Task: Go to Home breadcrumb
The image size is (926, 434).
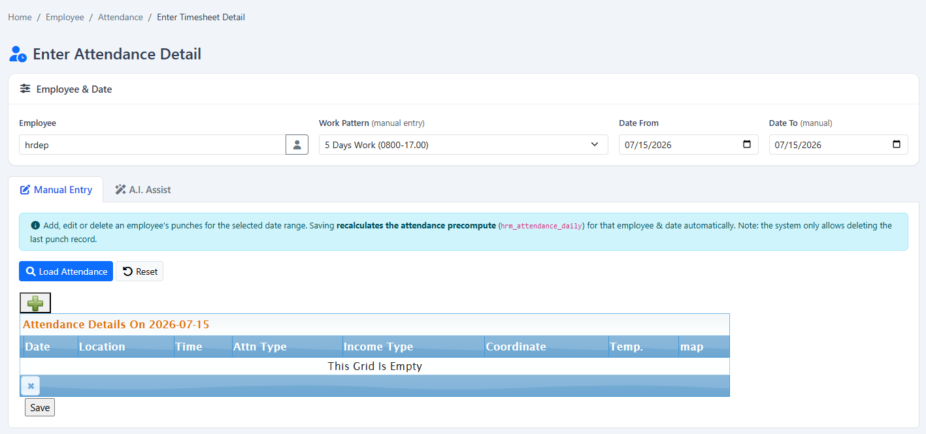Action: [20, 17]
